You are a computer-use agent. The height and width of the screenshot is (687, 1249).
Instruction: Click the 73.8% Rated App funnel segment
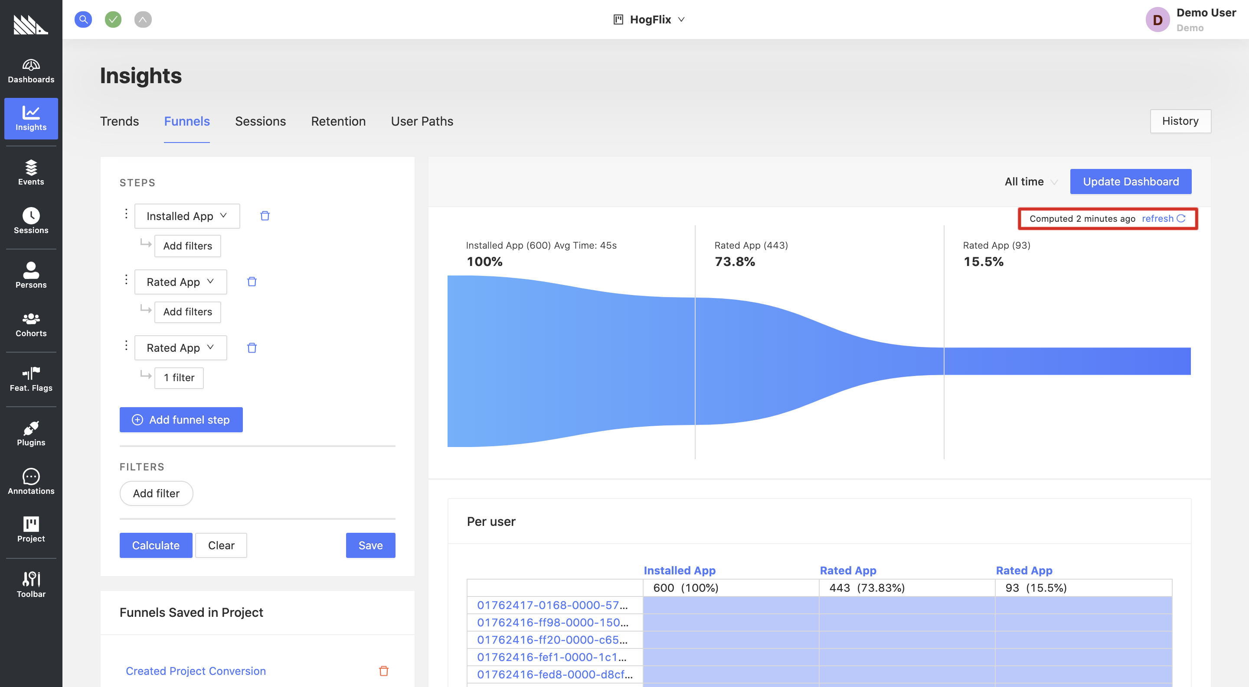coord(819,361)
